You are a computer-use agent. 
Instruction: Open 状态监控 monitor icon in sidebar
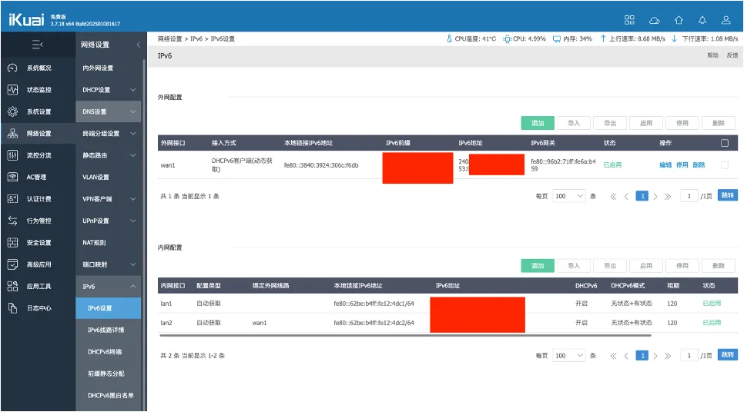tap(12, 89)
